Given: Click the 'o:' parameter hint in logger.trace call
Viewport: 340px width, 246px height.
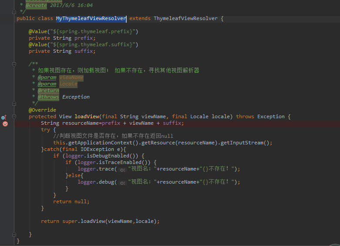Looking at the screenshot, I should click(123, 169).
